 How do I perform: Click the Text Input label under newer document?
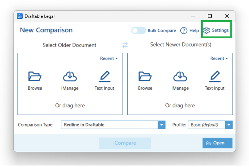[x=215, y=88]
